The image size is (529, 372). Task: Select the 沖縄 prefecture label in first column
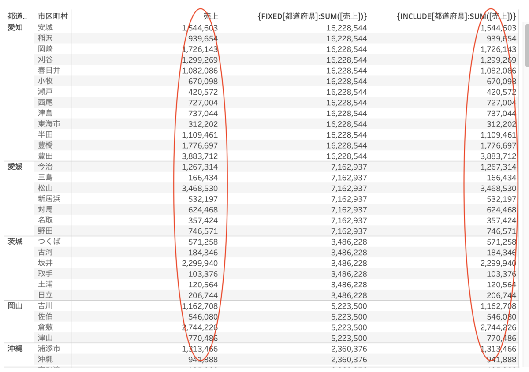click(15, 349)
